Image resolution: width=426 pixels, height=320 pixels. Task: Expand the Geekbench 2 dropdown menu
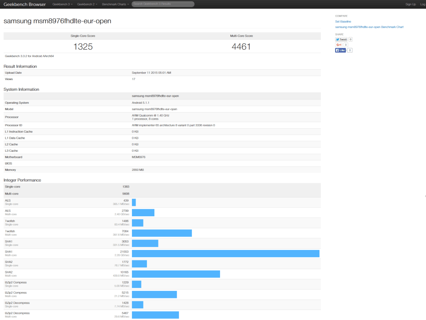point(87,4)
